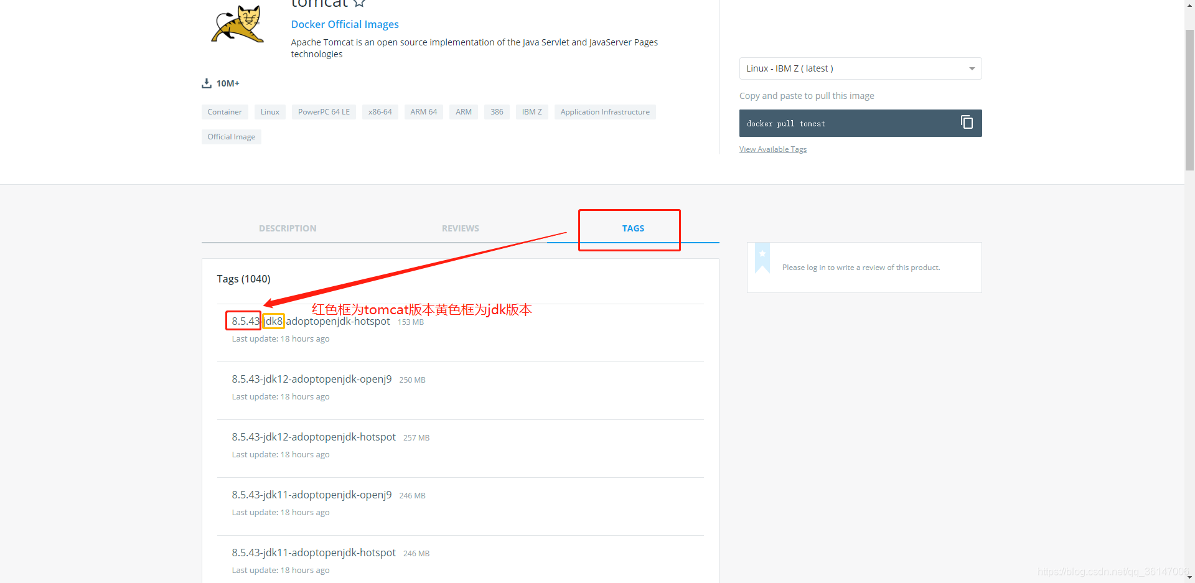Open tag 8.5.43-jdk12-adoptopenjdk-openj9

[312, 379]
